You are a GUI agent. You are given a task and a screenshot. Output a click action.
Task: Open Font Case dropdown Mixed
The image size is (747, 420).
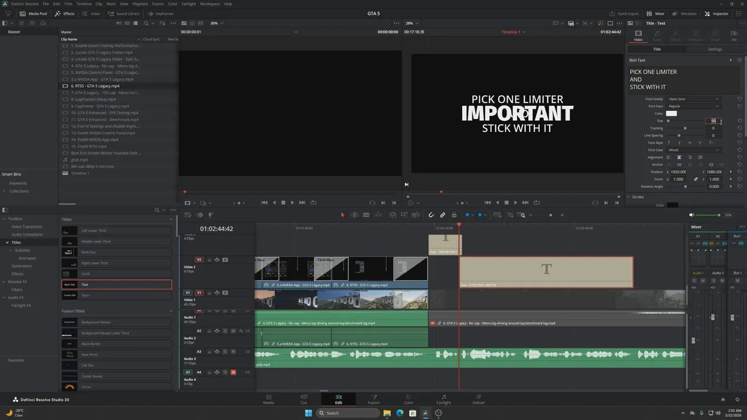click(x=694, y=150)
